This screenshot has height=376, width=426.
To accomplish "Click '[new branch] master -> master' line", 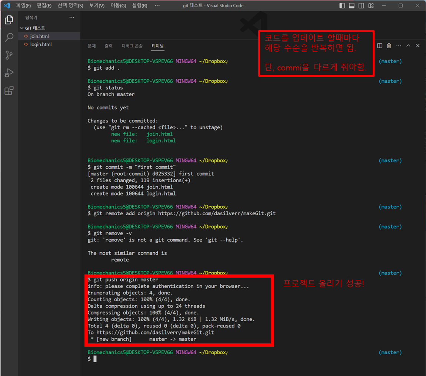I will click(x=144, y=339).
